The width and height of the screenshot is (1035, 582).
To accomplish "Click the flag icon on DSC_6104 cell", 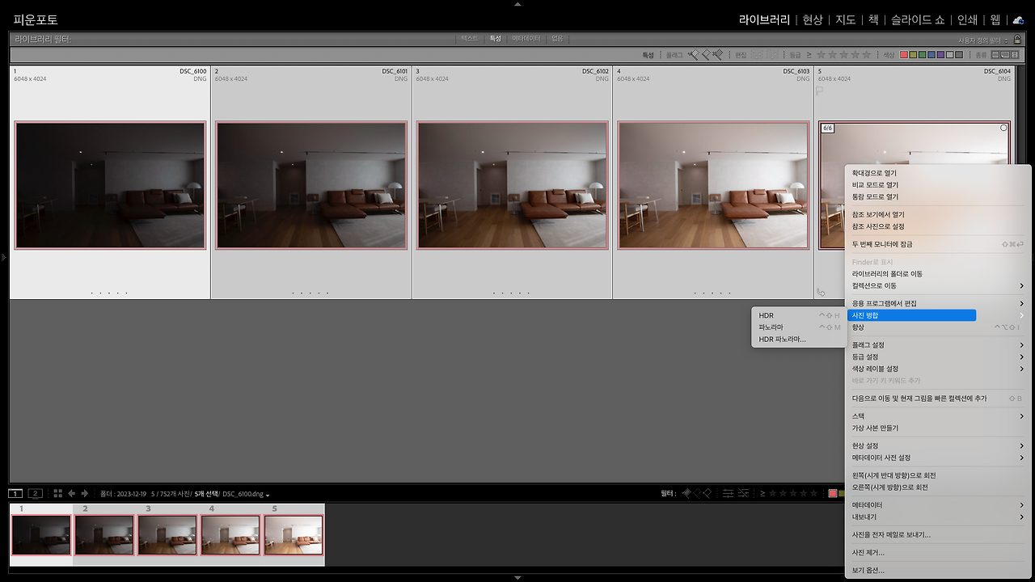I will (819, 91).
